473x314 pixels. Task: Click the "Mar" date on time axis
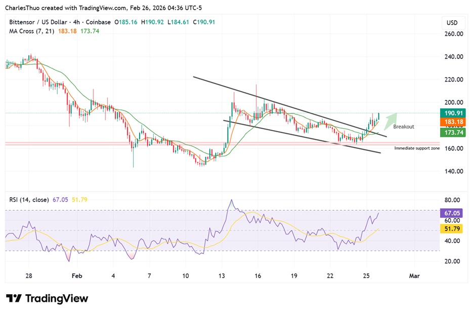click(x=414, y=276)
